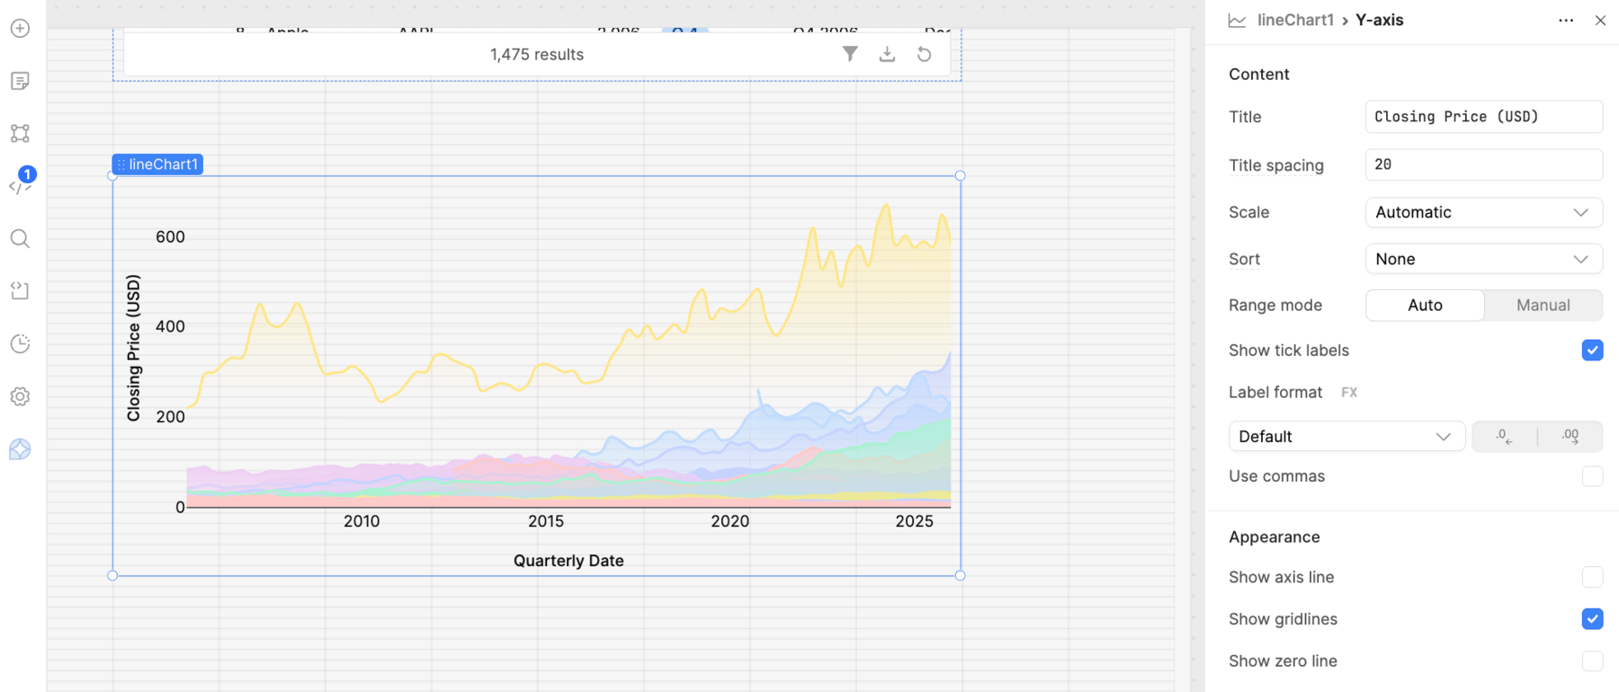
Task: Open the code panel icon with badge
Action: click(x=20, y=186)
